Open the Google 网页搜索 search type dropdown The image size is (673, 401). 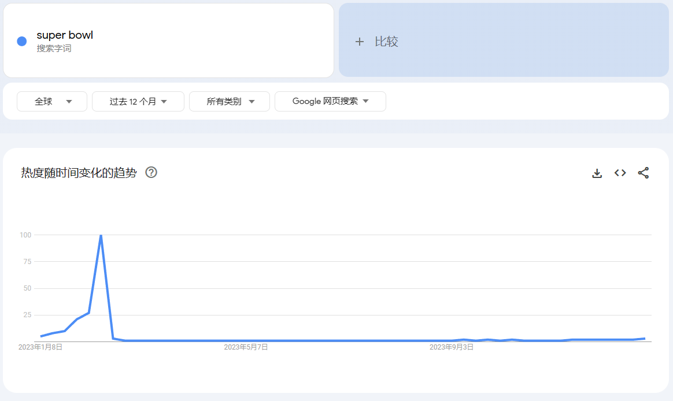(x=331, y=102)
